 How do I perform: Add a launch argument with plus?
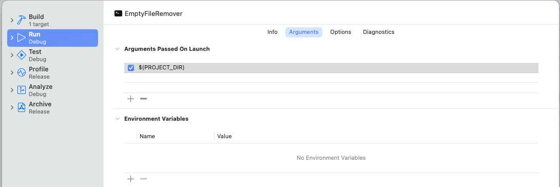(131, 99)
